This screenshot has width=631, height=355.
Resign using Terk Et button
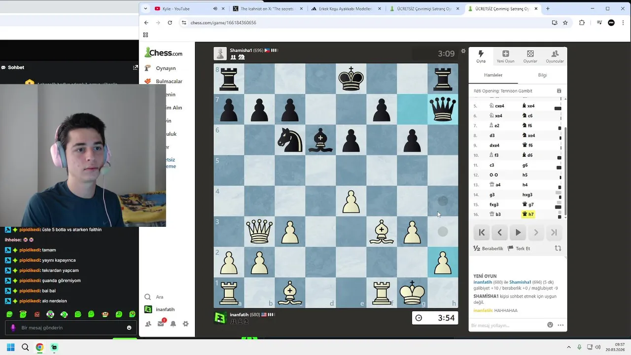(x=519, y=248)
